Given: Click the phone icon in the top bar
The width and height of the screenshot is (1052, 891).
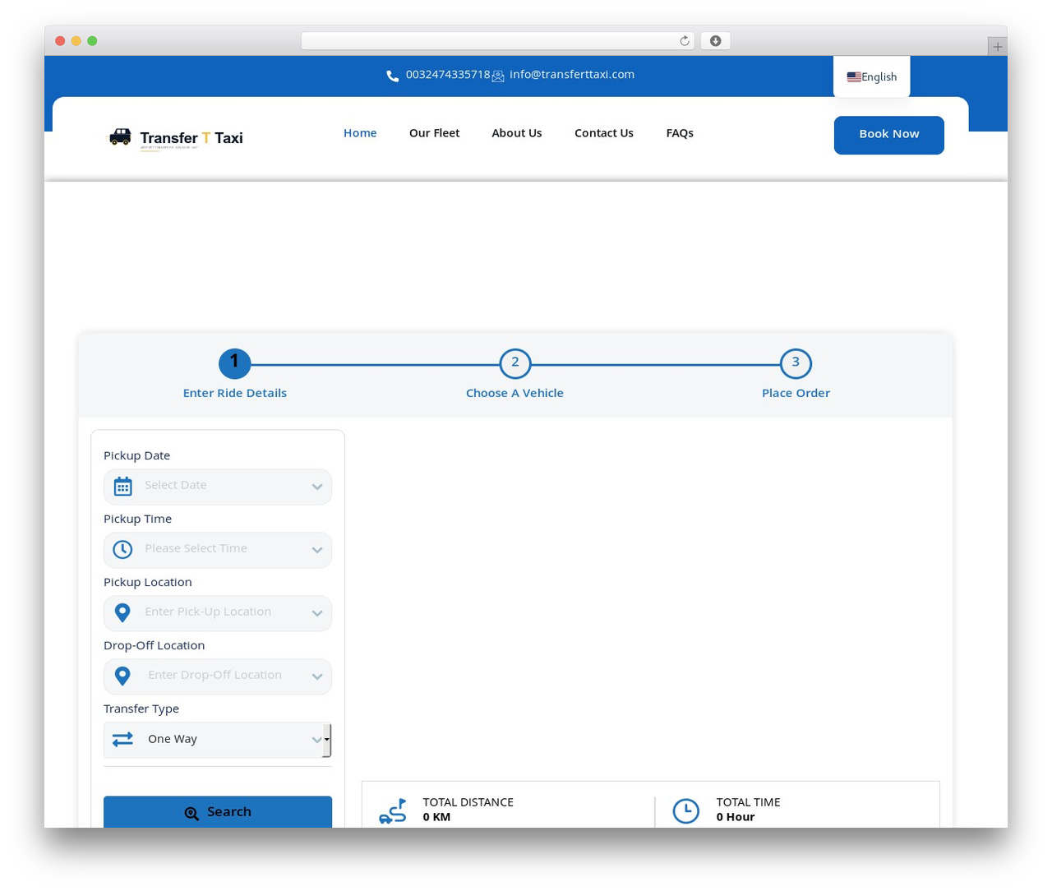Looking at the screenshot, I should tap(393, 76).
